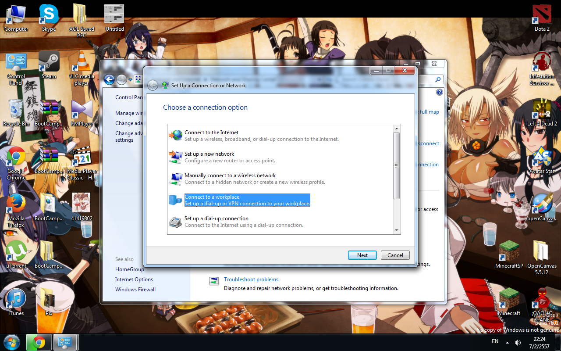Show hidden system tray icons

tap(507, 342)
